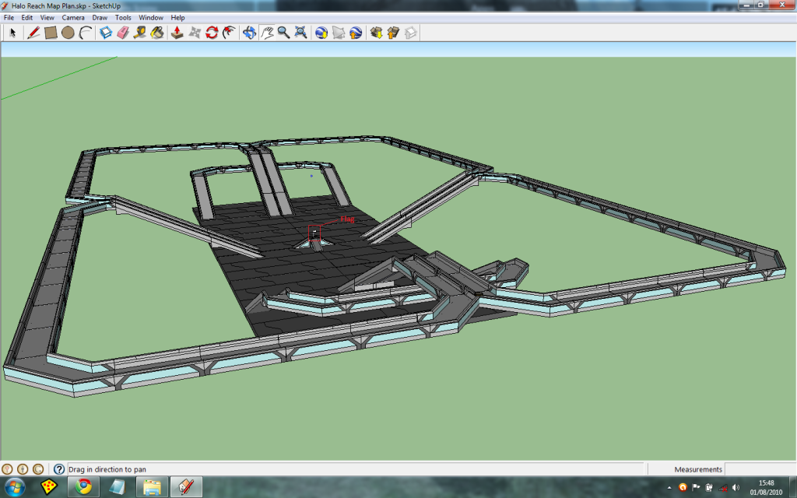This screenshot has width=797, height=498.
Task: Activate the Arc tool
Action: click(86, 33)
